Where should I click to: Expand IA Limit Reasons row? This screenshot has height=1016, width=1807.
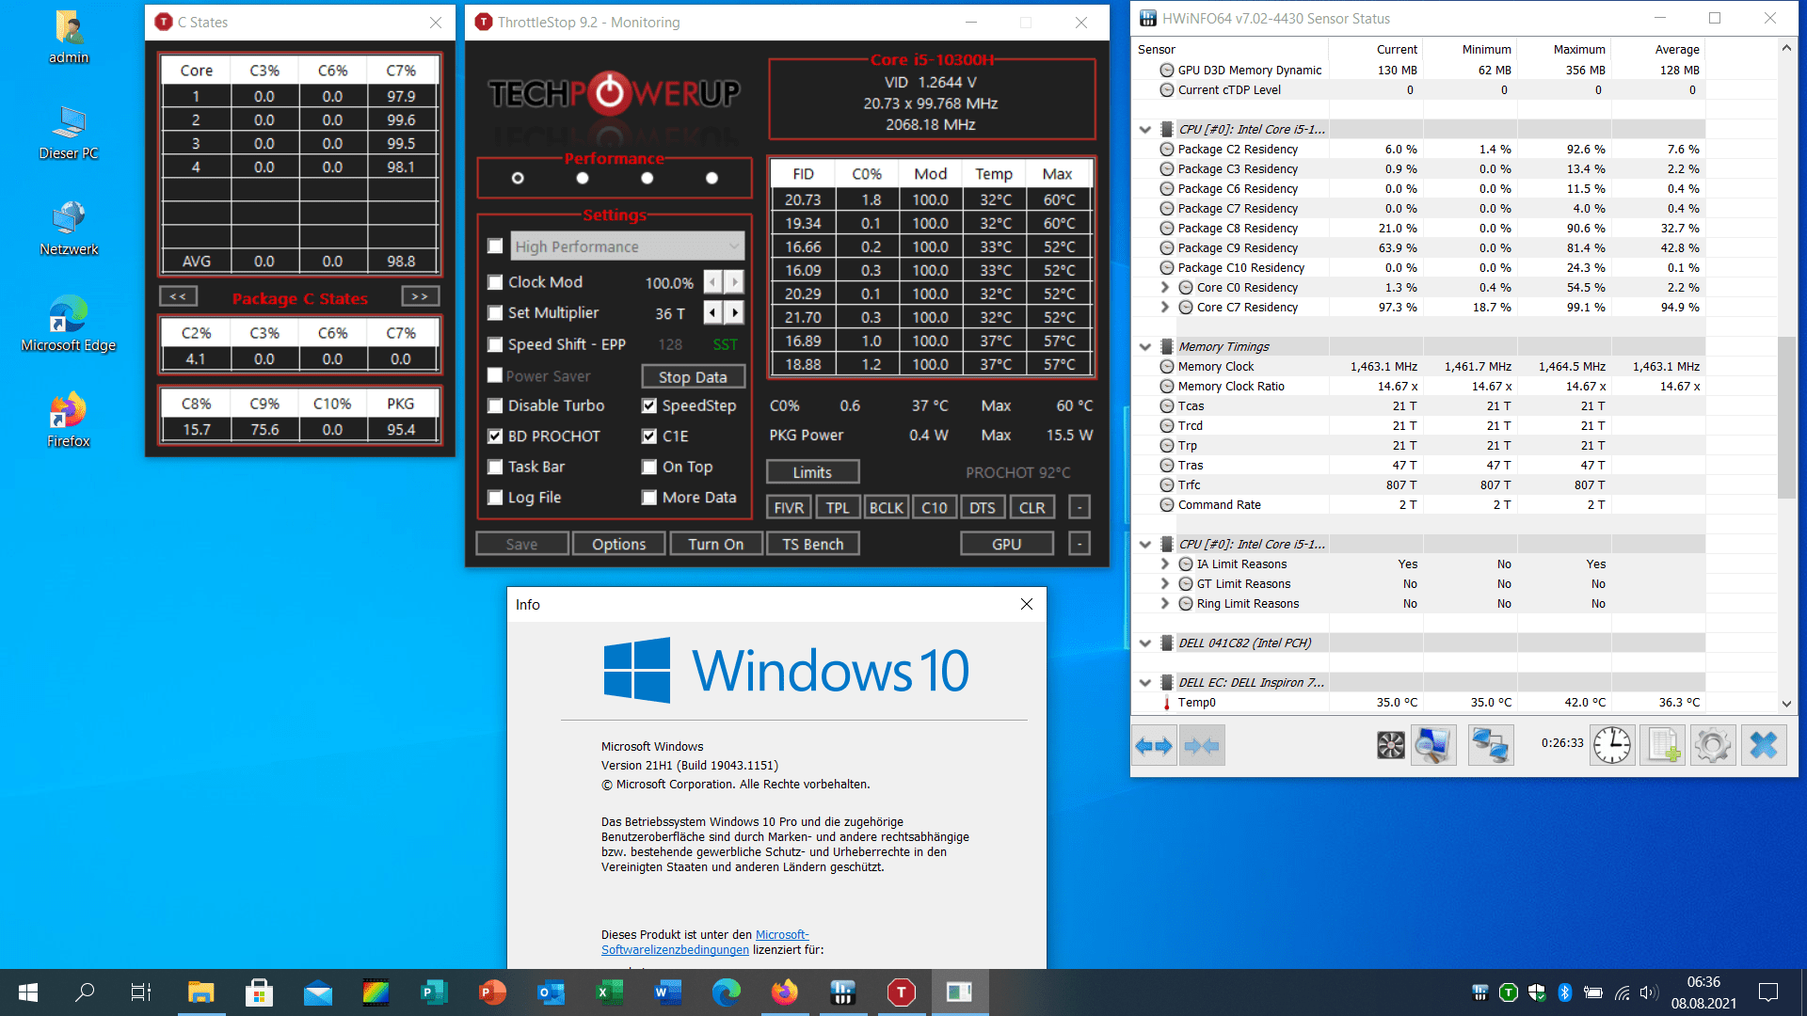click(1164, 564)
